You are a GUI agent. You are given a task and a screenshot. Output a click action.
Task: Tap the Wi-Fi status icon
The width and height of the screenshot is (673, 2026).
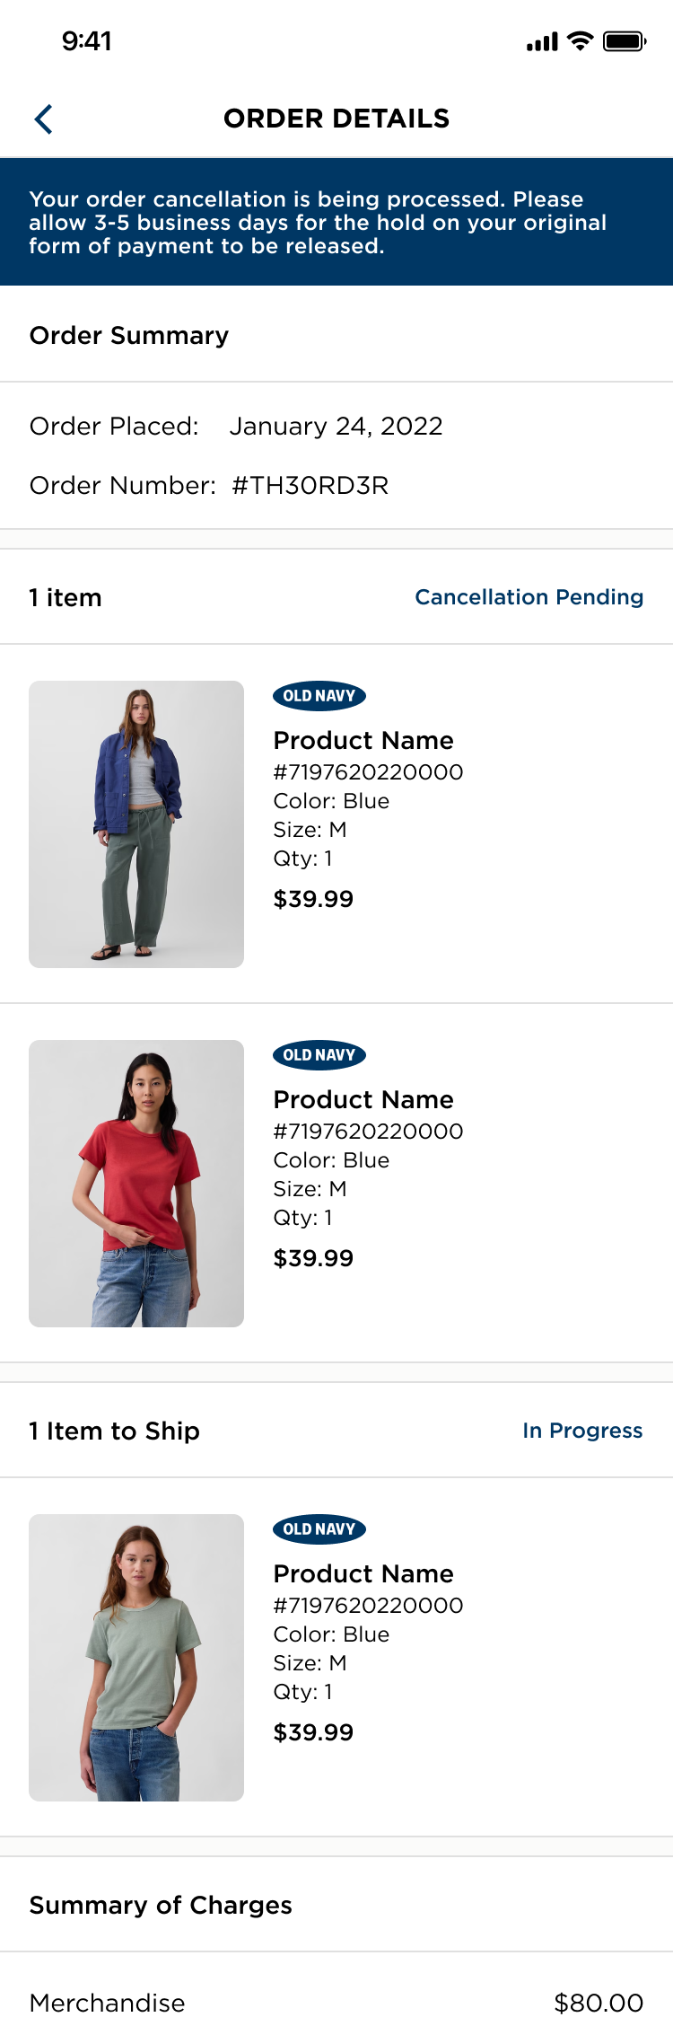pyautogui.click(x=581, y=41)
